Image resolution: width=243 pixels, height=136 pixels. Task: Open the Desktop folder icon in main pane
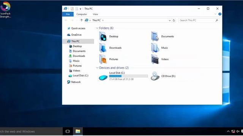pos(103,37)
